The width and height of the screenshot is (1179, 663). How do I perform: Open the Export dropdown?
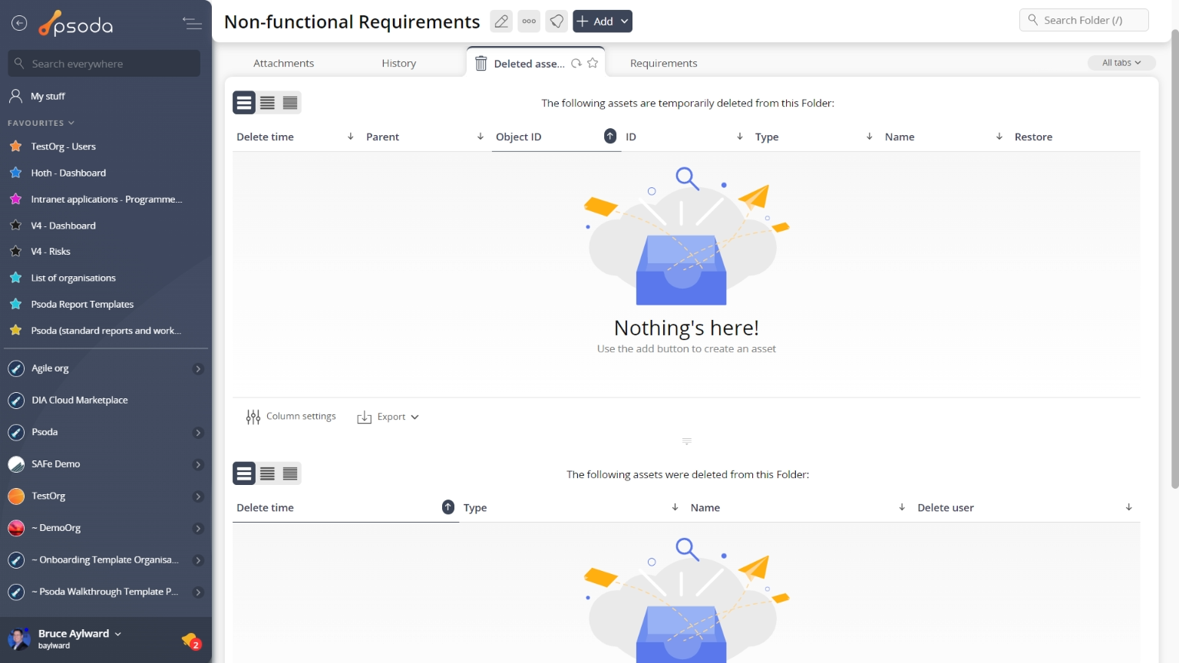click(388, 417)
